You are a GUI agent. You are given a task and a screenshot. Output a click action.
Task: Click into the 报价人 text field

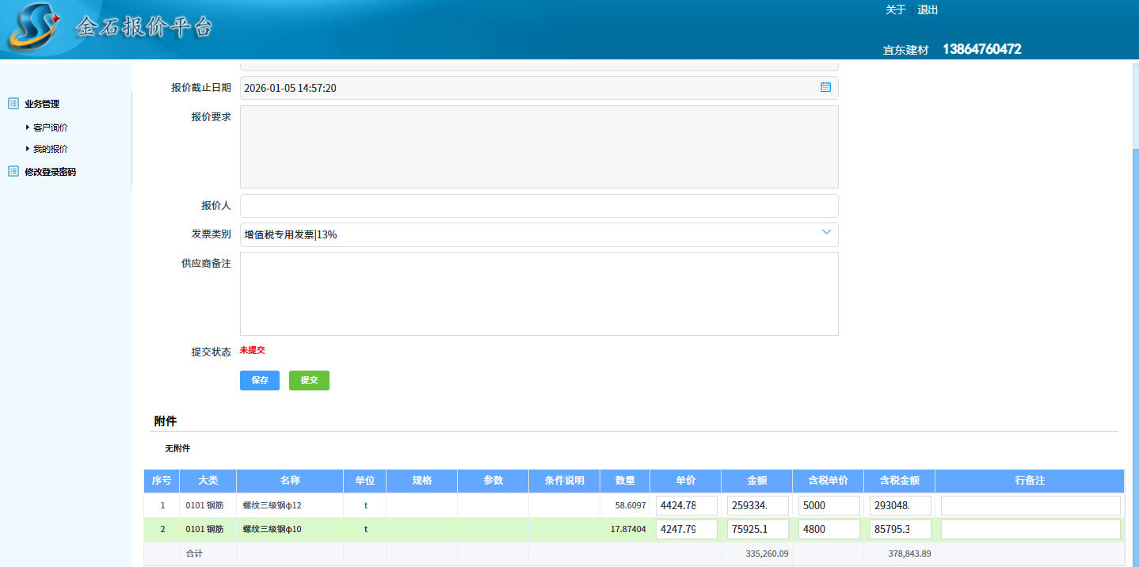(539, 206)
